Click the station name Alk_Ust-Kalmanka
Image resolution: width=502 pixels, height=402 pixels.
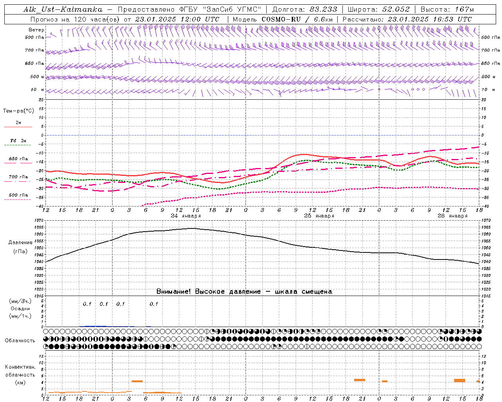63,9
